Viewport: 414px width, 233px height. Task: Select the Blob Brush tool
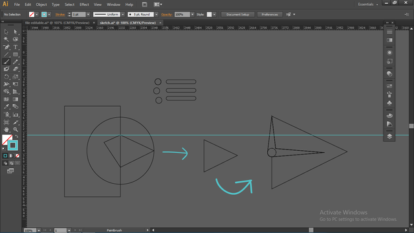[x=6, y=69]
